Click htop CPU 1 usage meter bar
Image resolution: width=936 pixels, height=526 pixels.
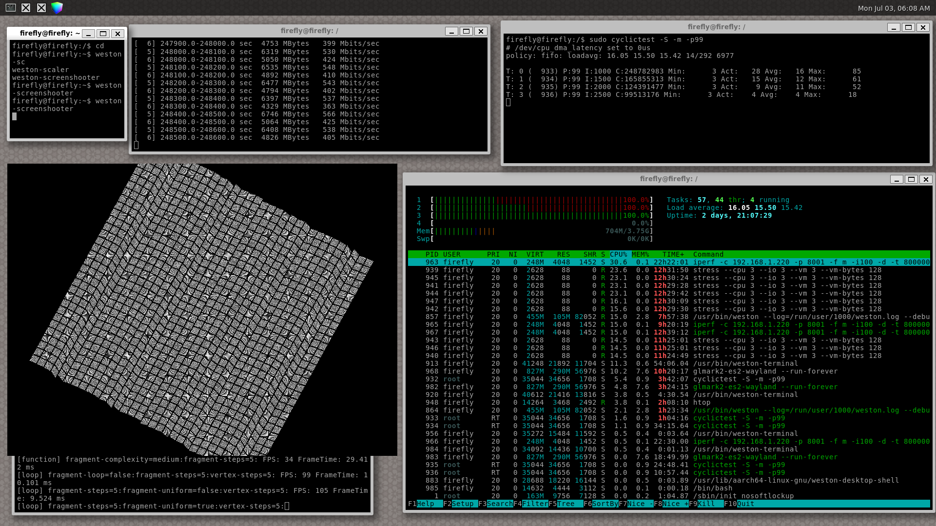coord(535,200)
